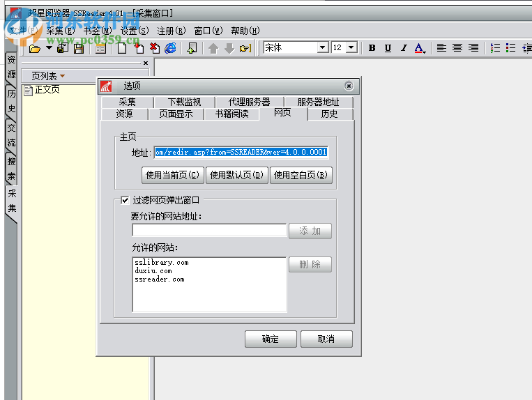Open the 服务器地址 options tab

(x=318, y=102)
